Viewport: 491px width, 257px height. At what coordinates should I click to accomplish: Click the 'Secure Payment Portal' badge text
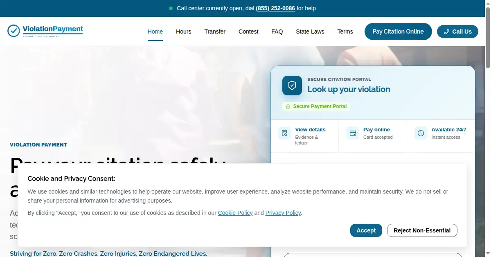pyautogui.click(x=320, y=106)
